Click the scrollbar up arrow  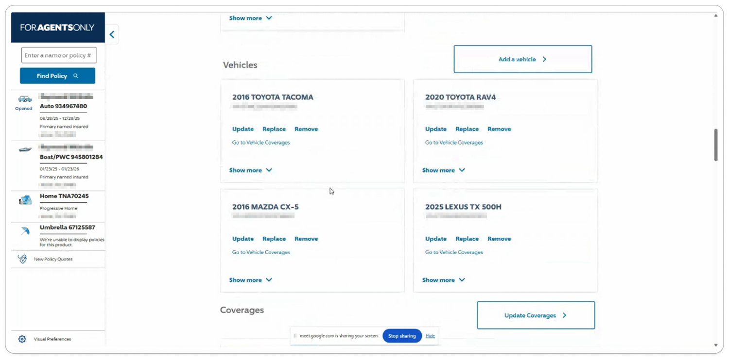pos(716,16)
